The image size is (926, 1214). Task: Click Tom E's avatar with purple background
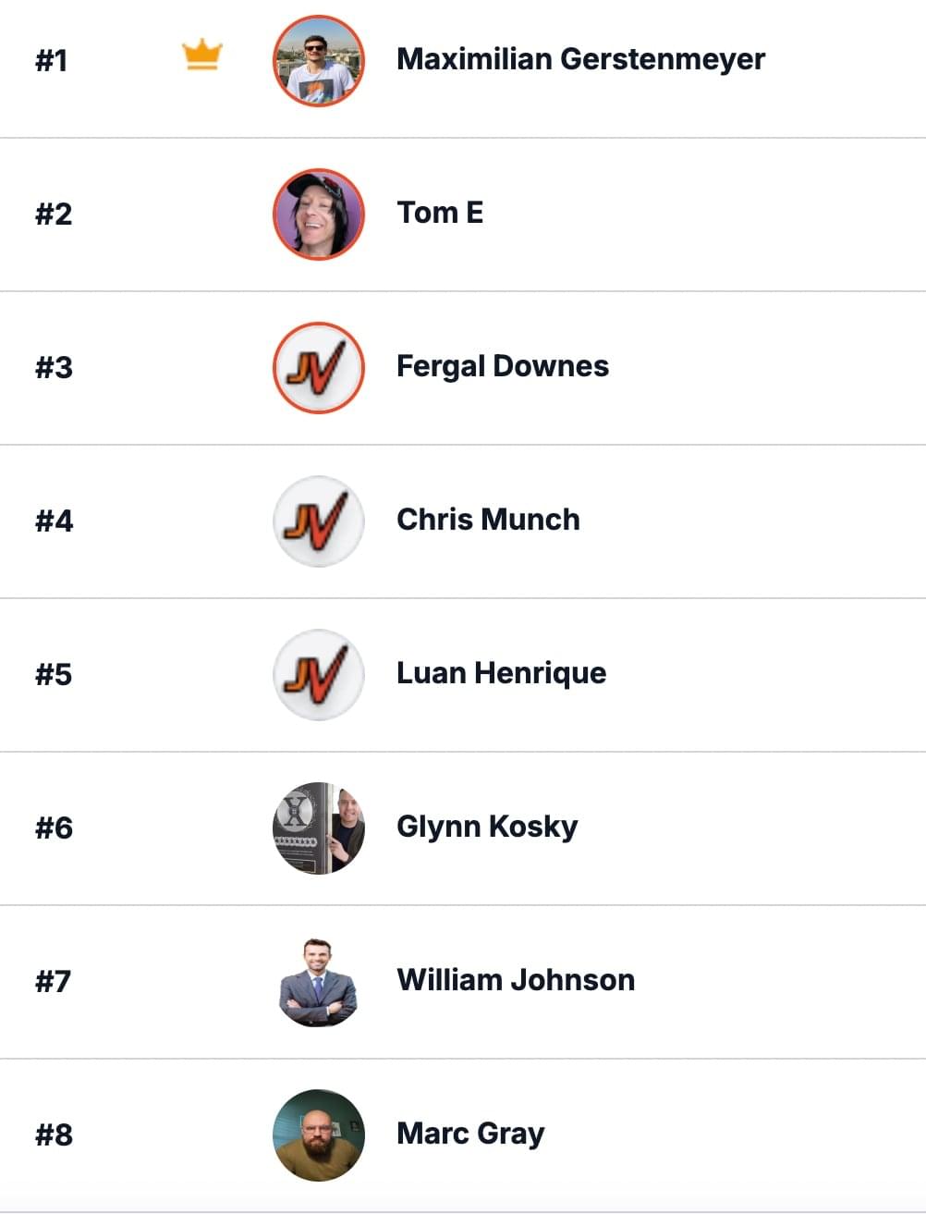click(319, 215)
